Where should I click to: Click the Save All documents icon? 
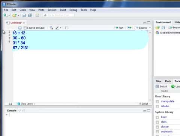tap(30, 15)
